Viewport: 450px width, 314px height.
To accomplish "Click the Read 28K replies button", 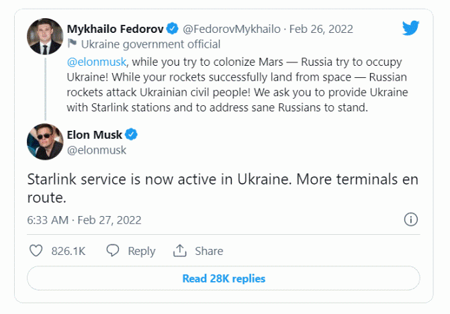I will point(224,278).
